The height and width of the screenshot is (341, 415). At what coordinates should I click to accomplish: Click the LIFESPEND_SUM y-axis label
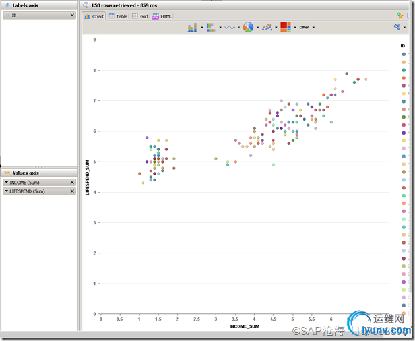pos(87,177)
